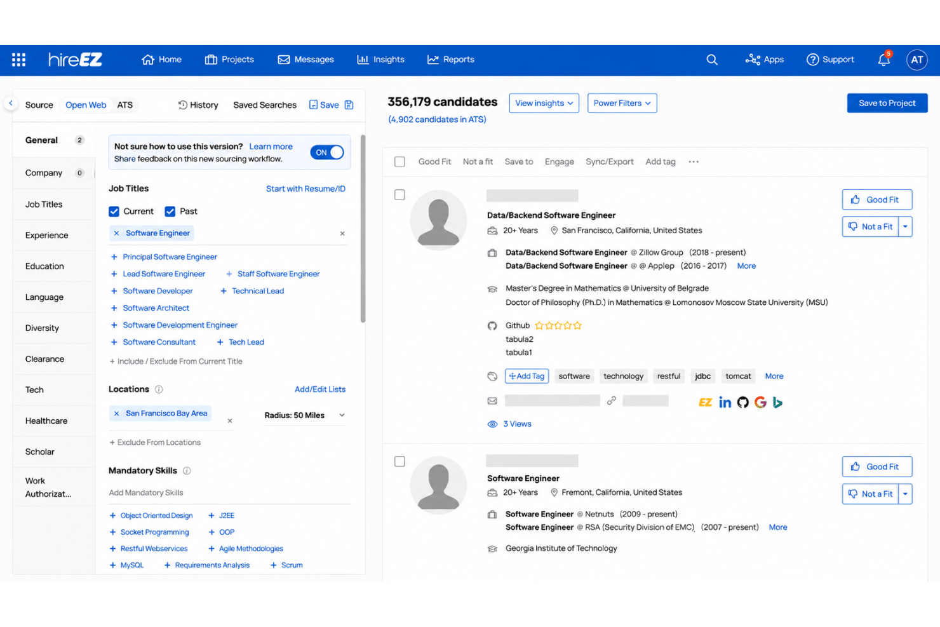Image resolution: width=940 pixels, height=627 pixels.
Task: Open the Insights nav item
Action: [380, 60]
